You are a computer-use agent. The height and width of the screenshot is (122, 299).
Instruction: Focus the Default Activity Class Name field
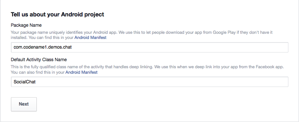click(x=150, y=82)
